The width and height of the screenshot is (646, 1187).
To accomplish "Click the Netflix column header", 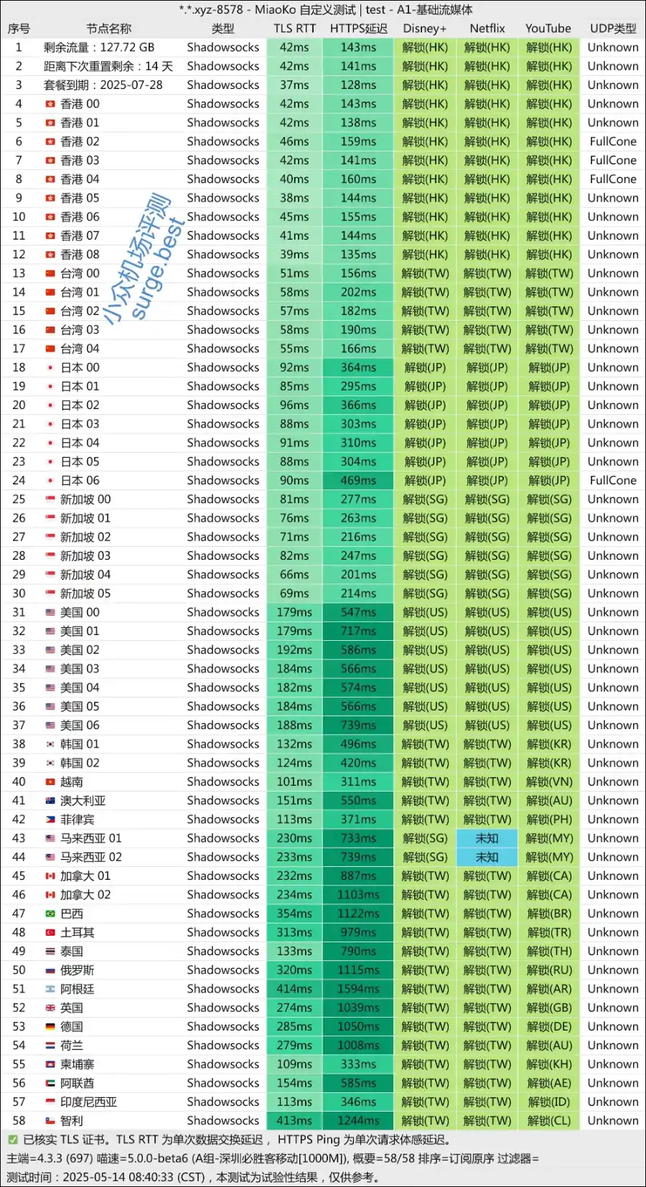I will pos(487,29).
